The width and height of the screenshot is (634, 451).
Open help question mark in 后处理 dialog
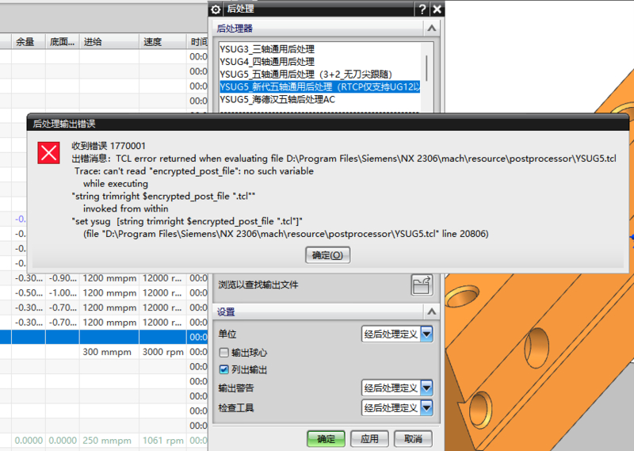tap(422, 10)
